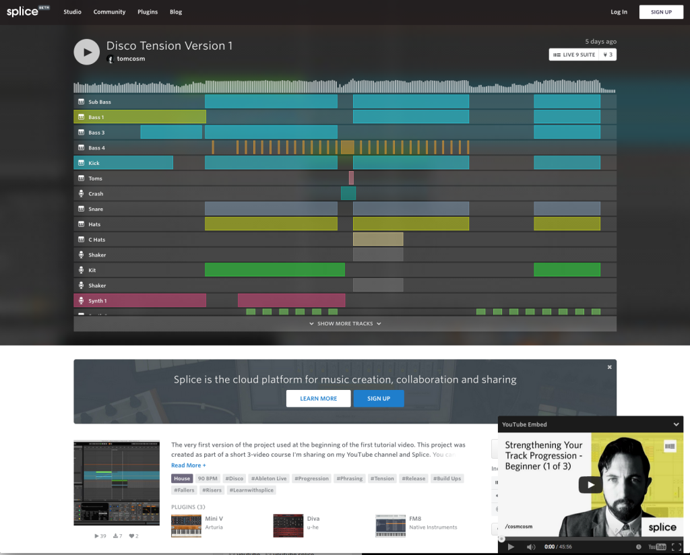Click the Crash track microphone icon

[81, 193]
